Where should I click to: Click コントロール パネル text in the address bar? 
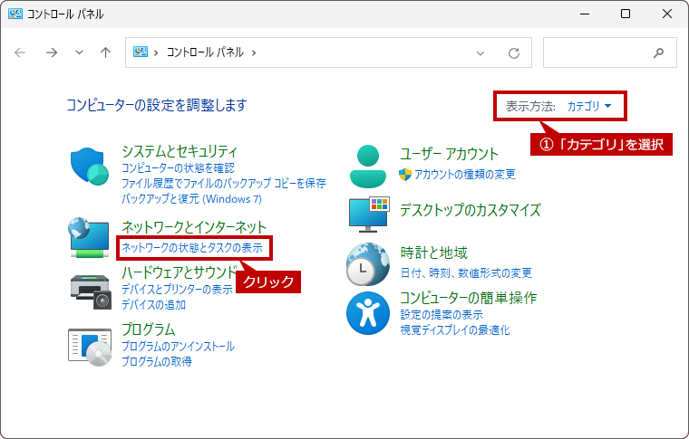pos(205,52)
